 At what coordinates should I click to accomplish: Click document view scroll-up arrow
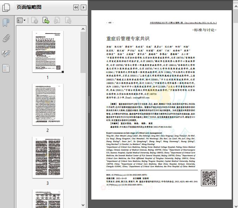click(236, 6)
